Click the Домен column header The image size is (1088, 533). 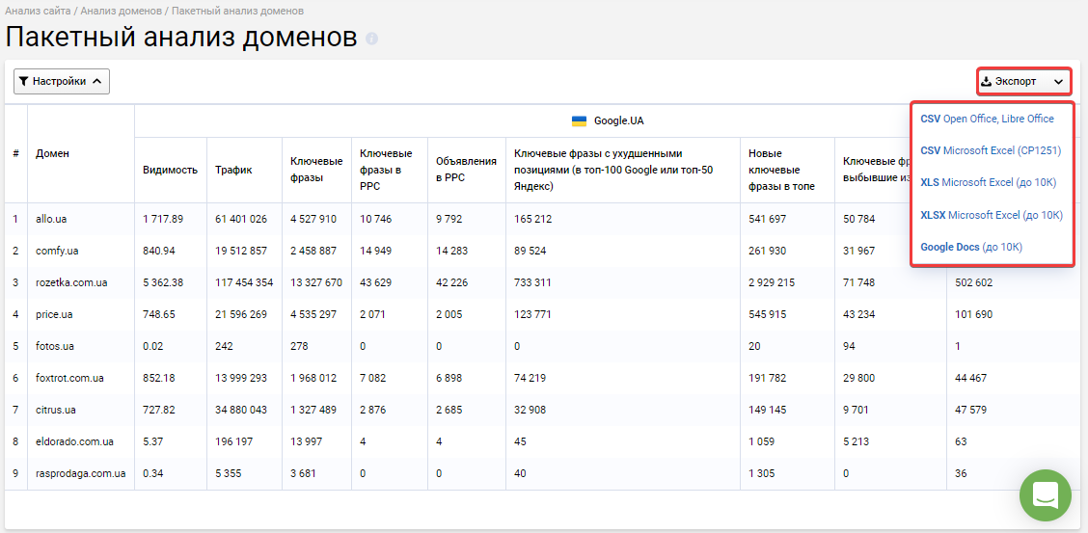[x=53, y=154]
